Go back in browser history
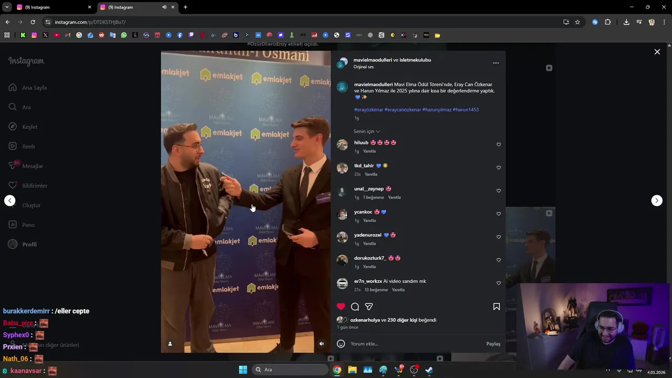This screenshot has width=672, height=378. tap(7, 22)
